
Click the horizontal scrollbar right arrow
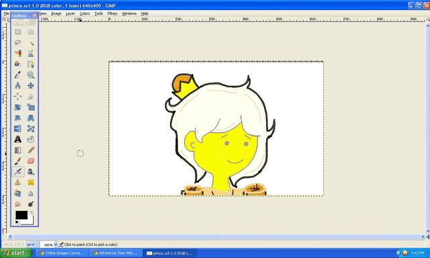pyautogui.click(x=423, y=236)
